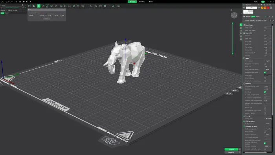Uncheck Role base wipe speed checkbox
Viewport: 275px width, 155px height.
click(265, 72)
